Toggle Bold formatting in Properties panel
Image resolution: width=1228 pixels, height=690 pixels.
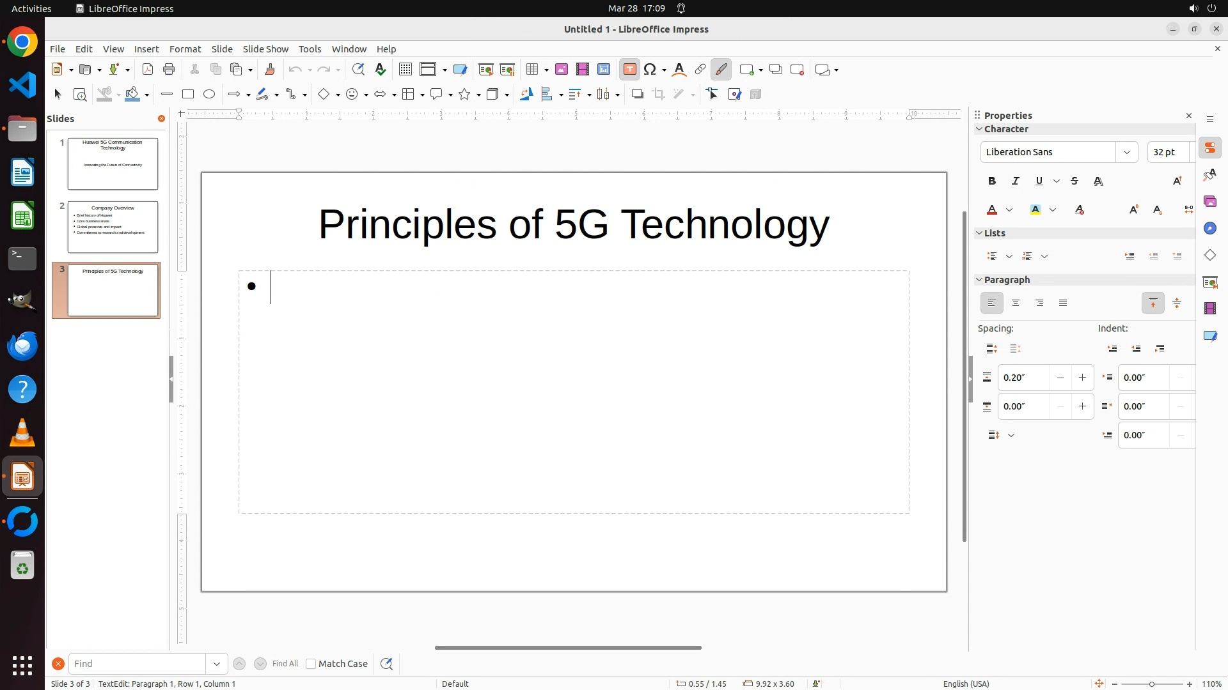click(992, 181)
